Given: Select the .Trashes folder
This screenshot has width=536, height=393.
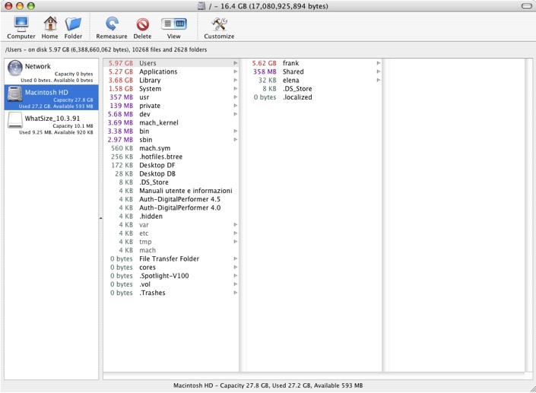Looking at the screenshot, I should (x=171, y=293).
